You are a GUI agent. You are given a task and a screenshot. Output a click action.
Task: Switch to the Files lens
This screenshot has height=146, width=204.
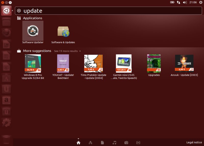(x=103, y=143)
